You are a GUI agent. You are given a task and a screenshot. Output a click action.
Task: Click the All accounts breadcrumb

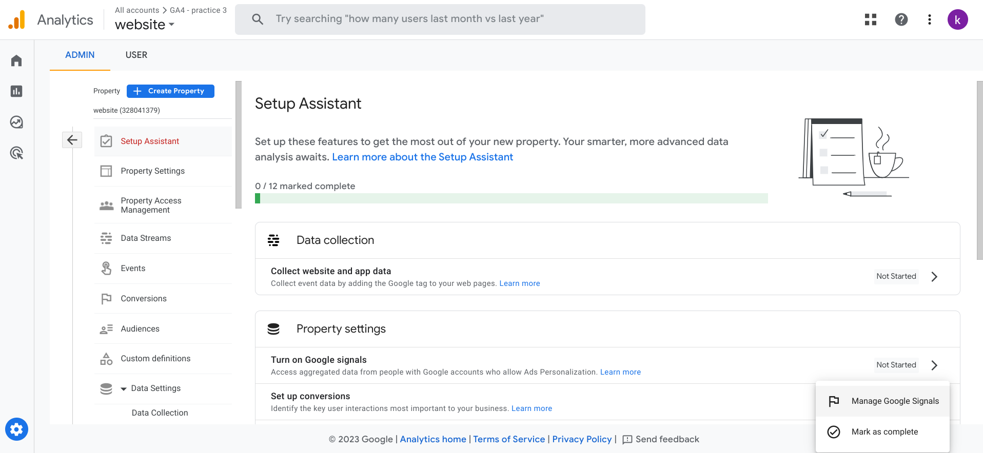pos(137,10)
